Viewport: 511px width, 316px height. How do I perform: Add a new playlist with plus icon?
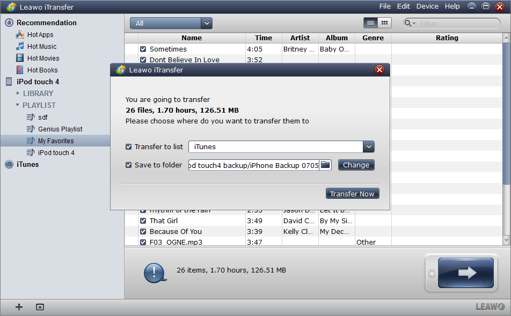click(x=19, y=307)
